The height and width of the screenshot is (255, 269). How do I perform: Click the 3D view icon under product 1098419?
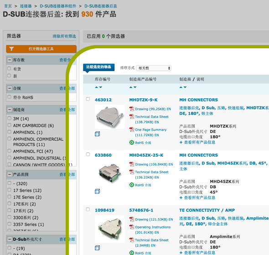(97, 248)
